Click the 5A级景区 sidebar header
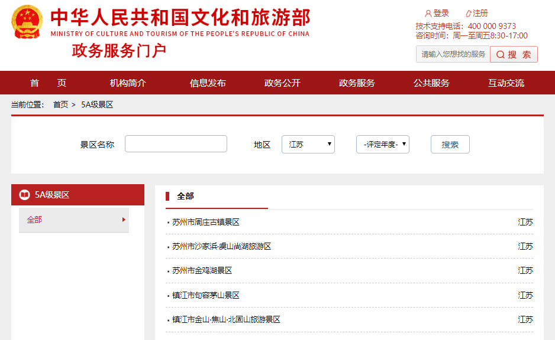Viewport: 555px width, 340px height. pos(78,195)
